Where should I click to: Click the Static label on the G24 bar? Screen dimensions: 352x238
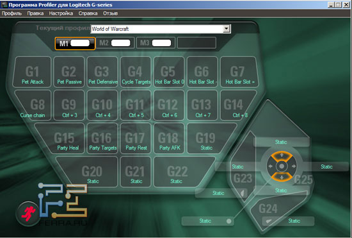[x=294, y=221]
